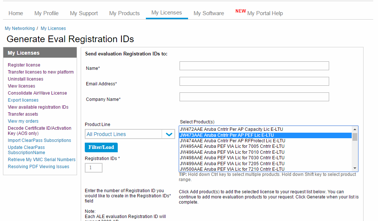This screenshot has width=378, height=221.
Task: Click the Filter/Load button
Action: 101,147
